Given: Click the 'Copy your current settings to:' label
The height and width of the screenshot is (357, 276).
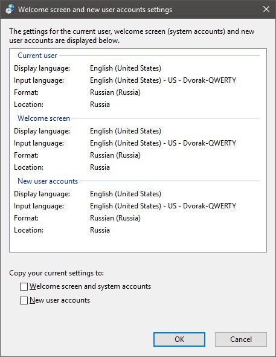Looking at the screenshot, I should click(57, 273).
